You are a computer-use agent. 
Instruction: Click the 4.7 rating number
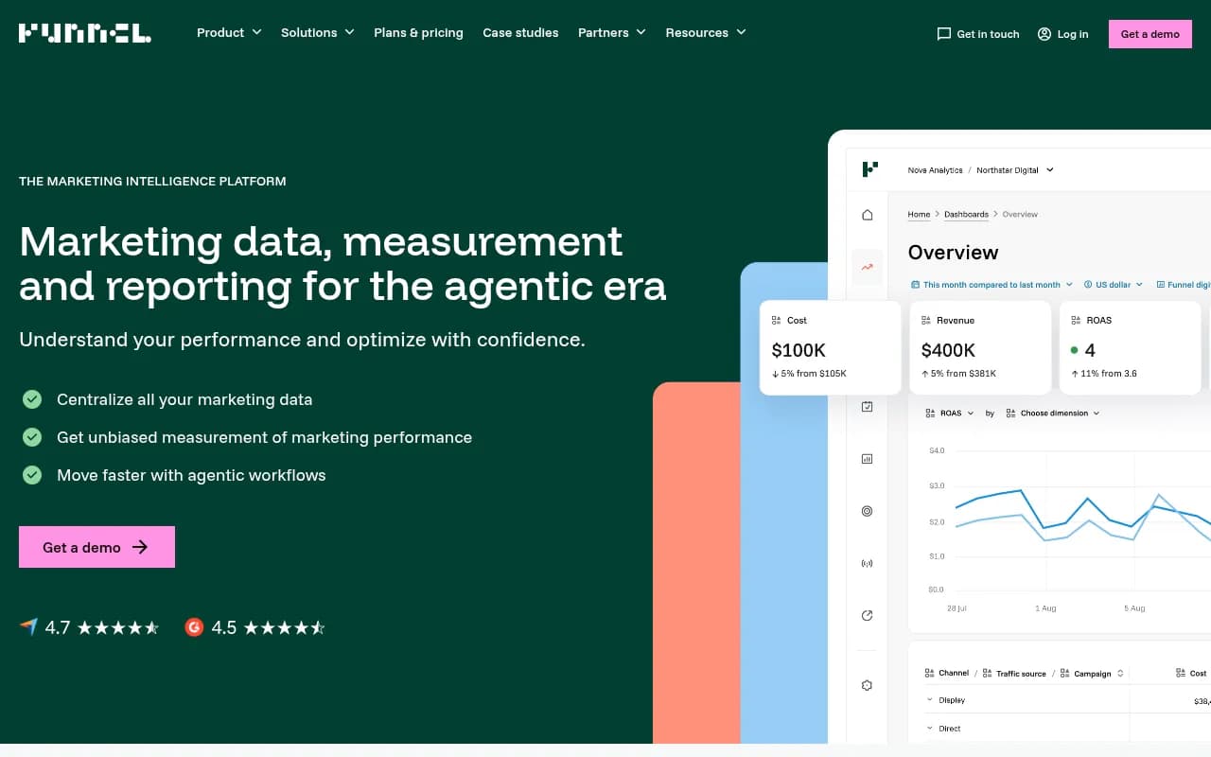(58, 627)
